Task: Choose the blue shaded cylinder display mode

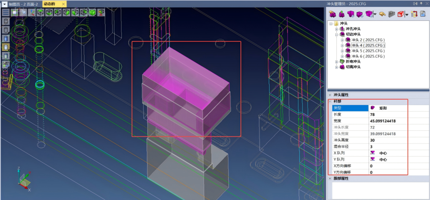Action: (x=6, y=38)
